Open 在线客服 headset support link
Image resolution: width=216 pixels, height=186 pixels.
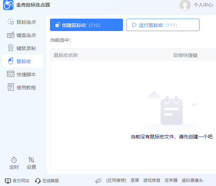[47, 180]
